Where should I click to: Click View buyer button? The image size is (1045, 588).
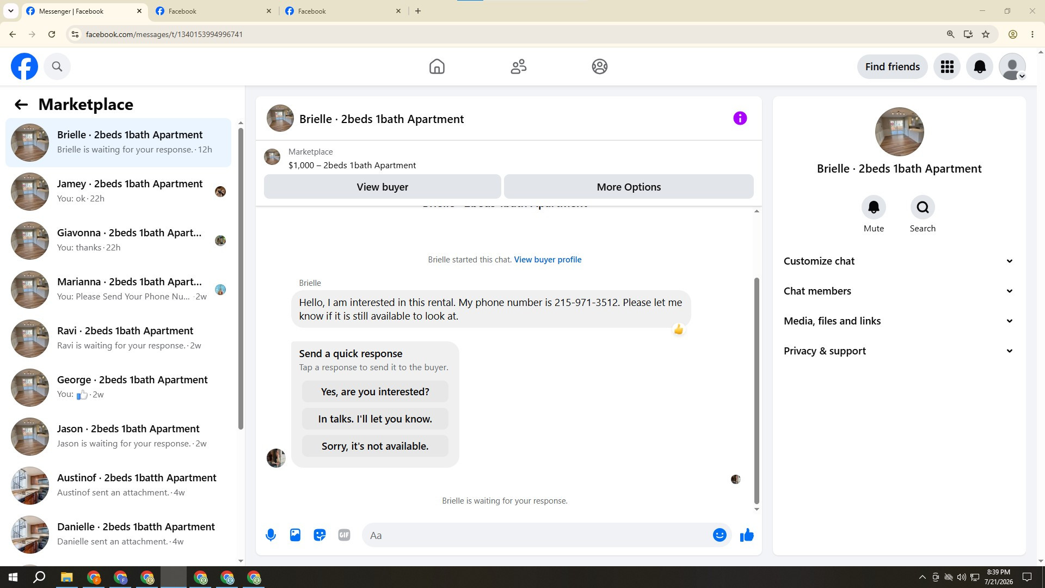point(382,187)
